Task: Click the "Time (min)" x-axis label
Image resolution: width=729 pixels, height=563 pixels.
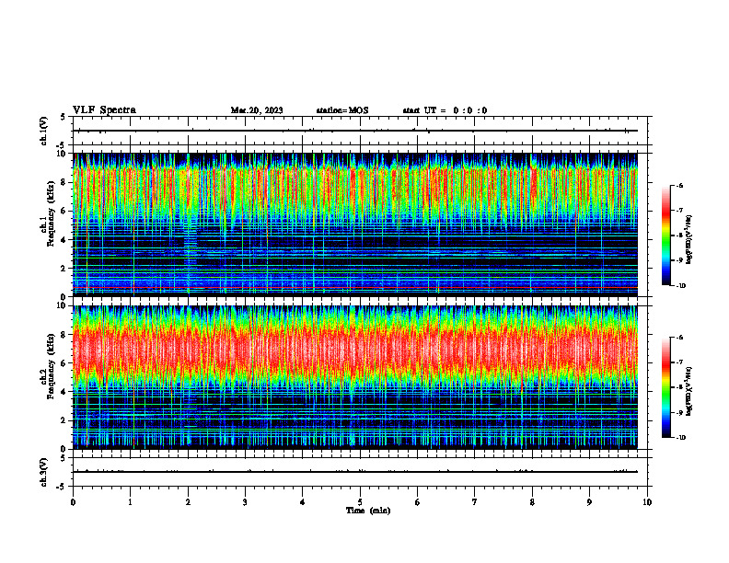Action: (x=368, y=511)
